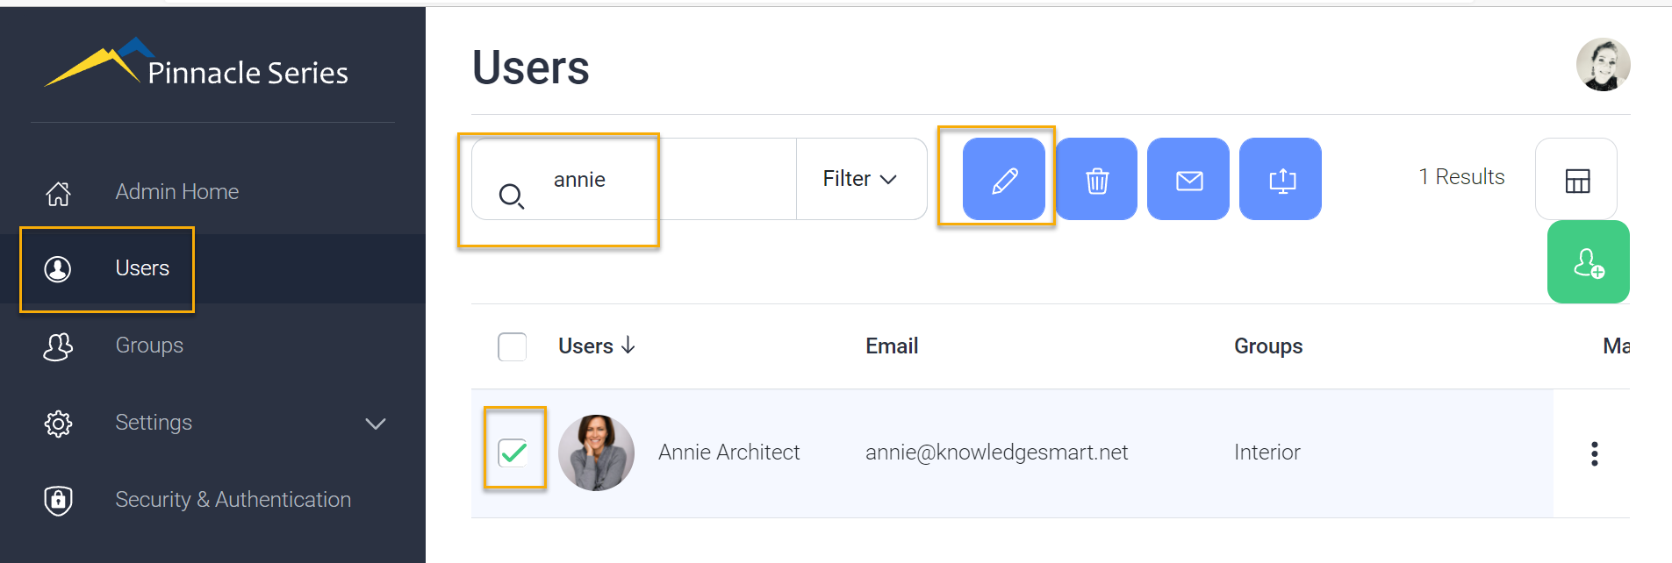
Task: Click the edit pencil button
Action: point(1004,179)
